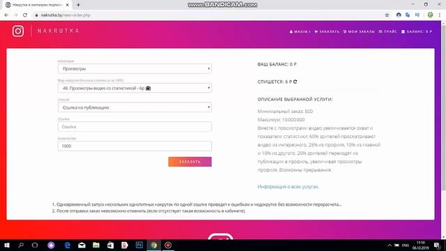Expand the service dropdown 48. Просмотры видео со статистикой
The width and height of the screenshot is (446, 251).
[134, 88]
